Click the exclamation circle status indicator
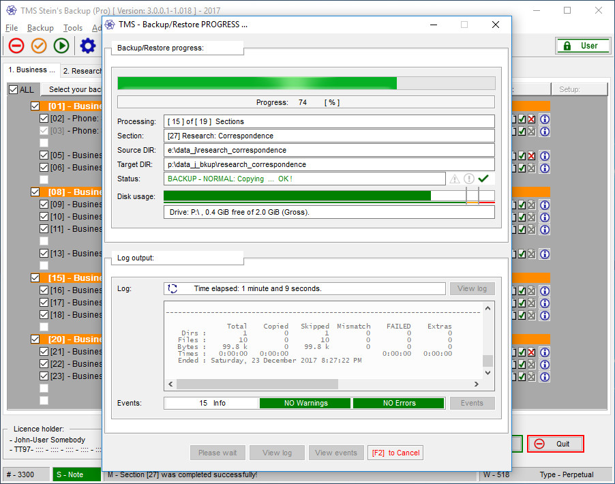Viewport: 615px width, 484px height. [x=468, y=179]
